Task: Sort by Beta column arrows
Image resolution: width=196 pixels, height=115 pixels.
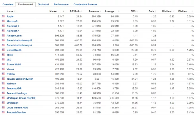Action: click(155, 11)
